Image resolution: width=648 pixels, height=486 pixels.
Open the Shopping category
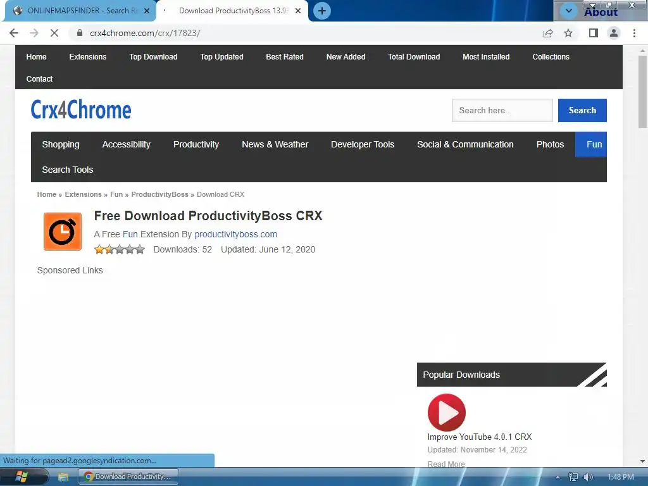click(61, 144)
